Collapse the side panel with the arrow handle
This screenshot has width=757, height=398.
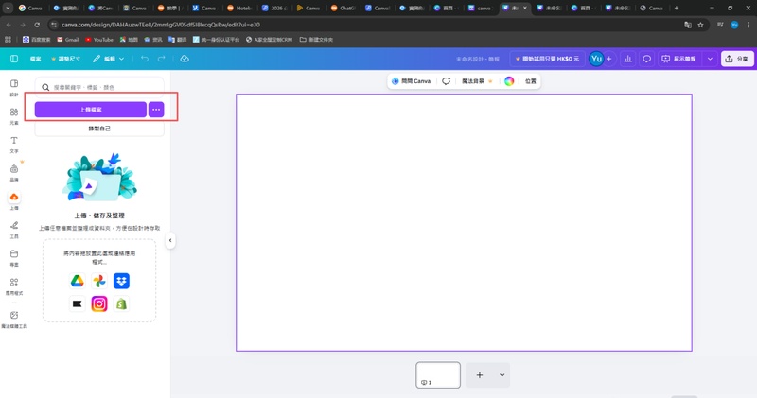(170, 240)
